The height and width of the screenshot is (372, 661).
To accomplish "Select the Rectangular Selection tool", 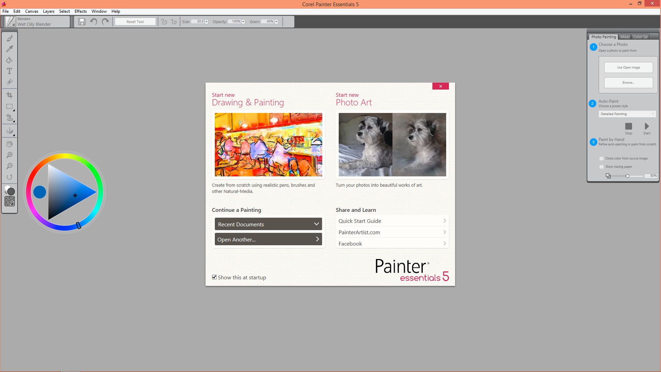I will 10,106.
